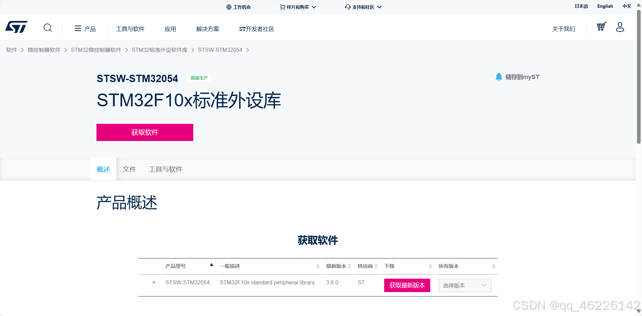Open the shopping cart icon

click(601, 27)
